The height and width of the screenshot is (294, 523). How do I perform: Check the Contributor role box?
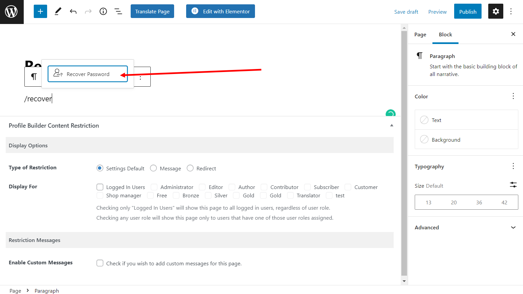pos(264,187)
